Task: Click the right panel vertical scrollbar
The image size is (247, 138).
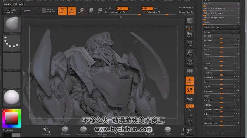Action: [246, 16]
